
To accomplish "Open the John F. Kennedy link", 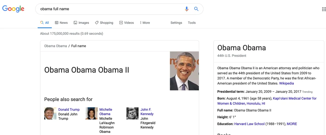I will click(x=147, y=112).
